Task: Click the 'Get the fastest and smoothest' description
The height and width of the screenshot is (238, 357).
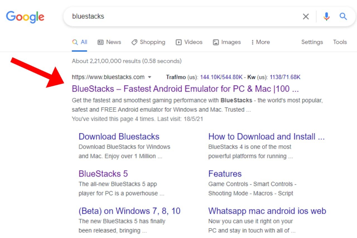Action: pyautogui.click(x=197, y=105)
